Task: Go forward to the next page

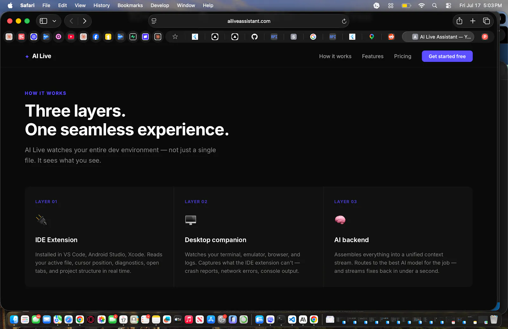Action: pyautogui.click(x=84, y=21)
